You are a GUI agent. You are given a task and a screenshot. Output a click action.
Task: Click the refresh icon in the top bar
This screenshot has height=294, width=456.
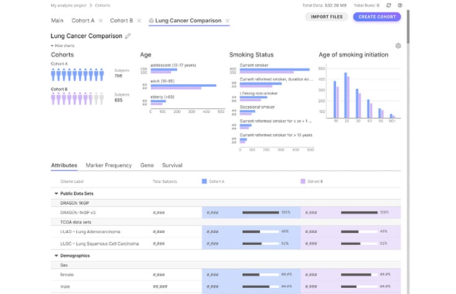pyautogui.click(x=388, y=5)
